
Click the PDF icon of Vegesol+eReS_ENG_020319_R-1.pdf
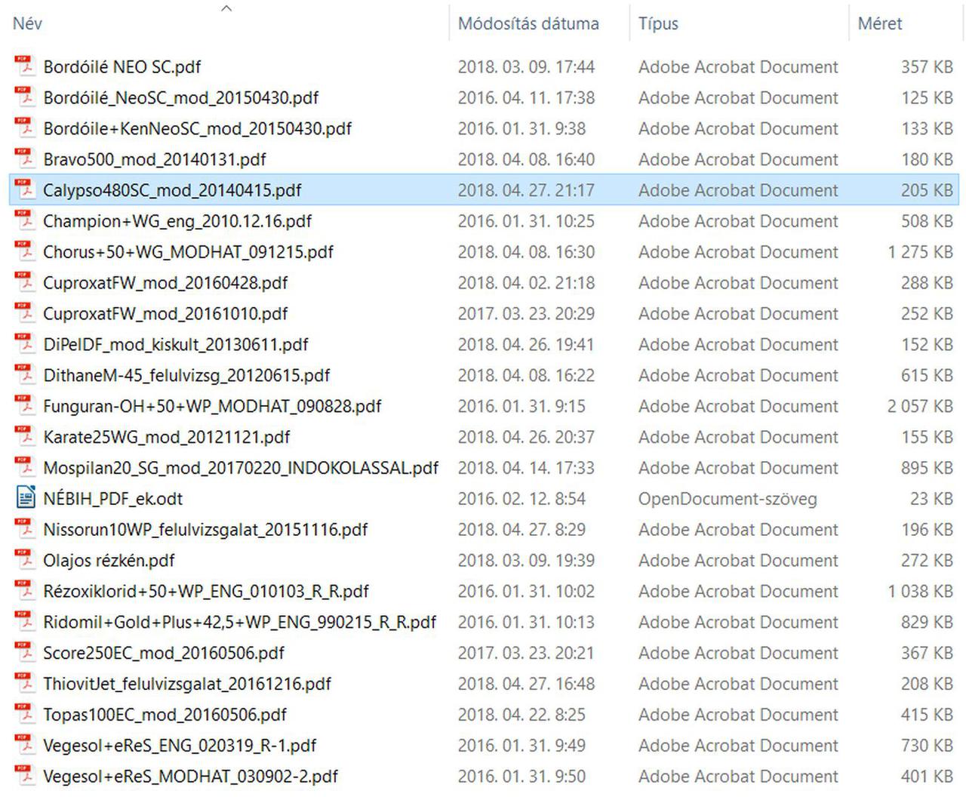[x=26, y=746]
